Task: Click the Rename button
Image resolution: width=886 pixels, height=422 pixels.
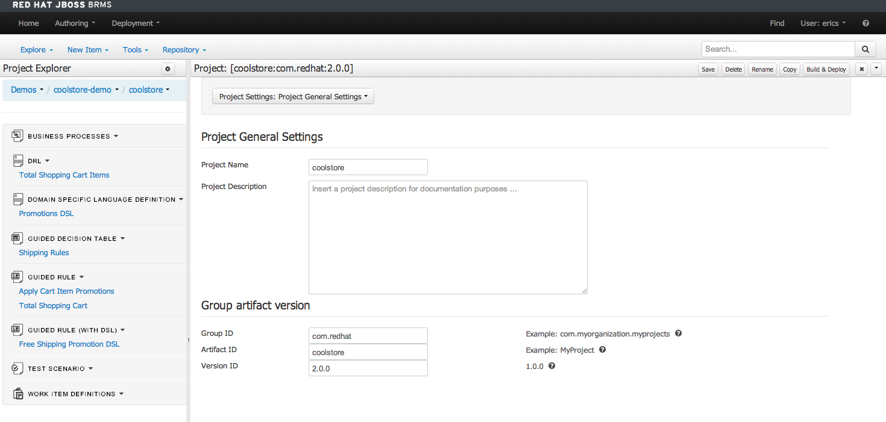Action: [762, 69]
